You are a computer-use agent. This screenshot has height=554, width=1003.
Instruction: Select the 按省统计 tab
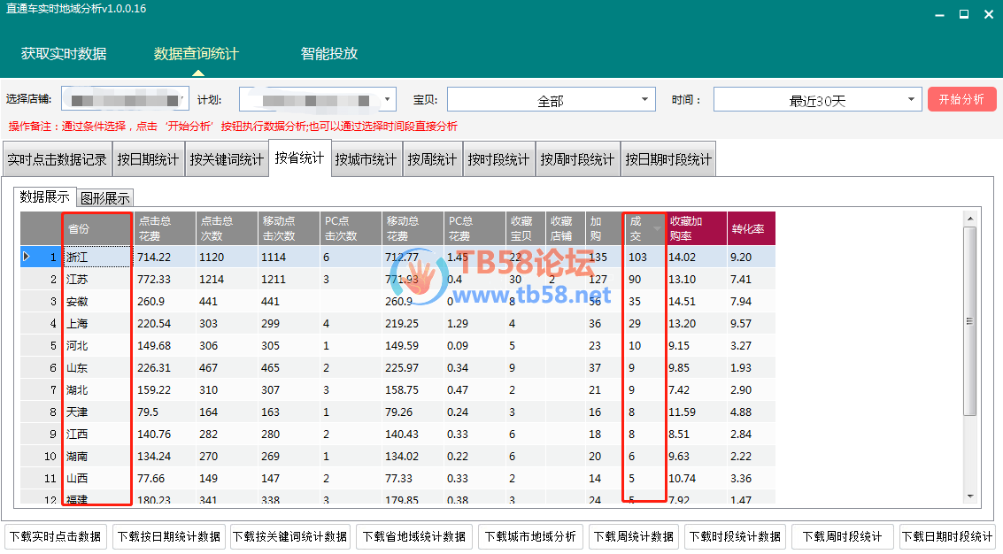click(299, 158)
